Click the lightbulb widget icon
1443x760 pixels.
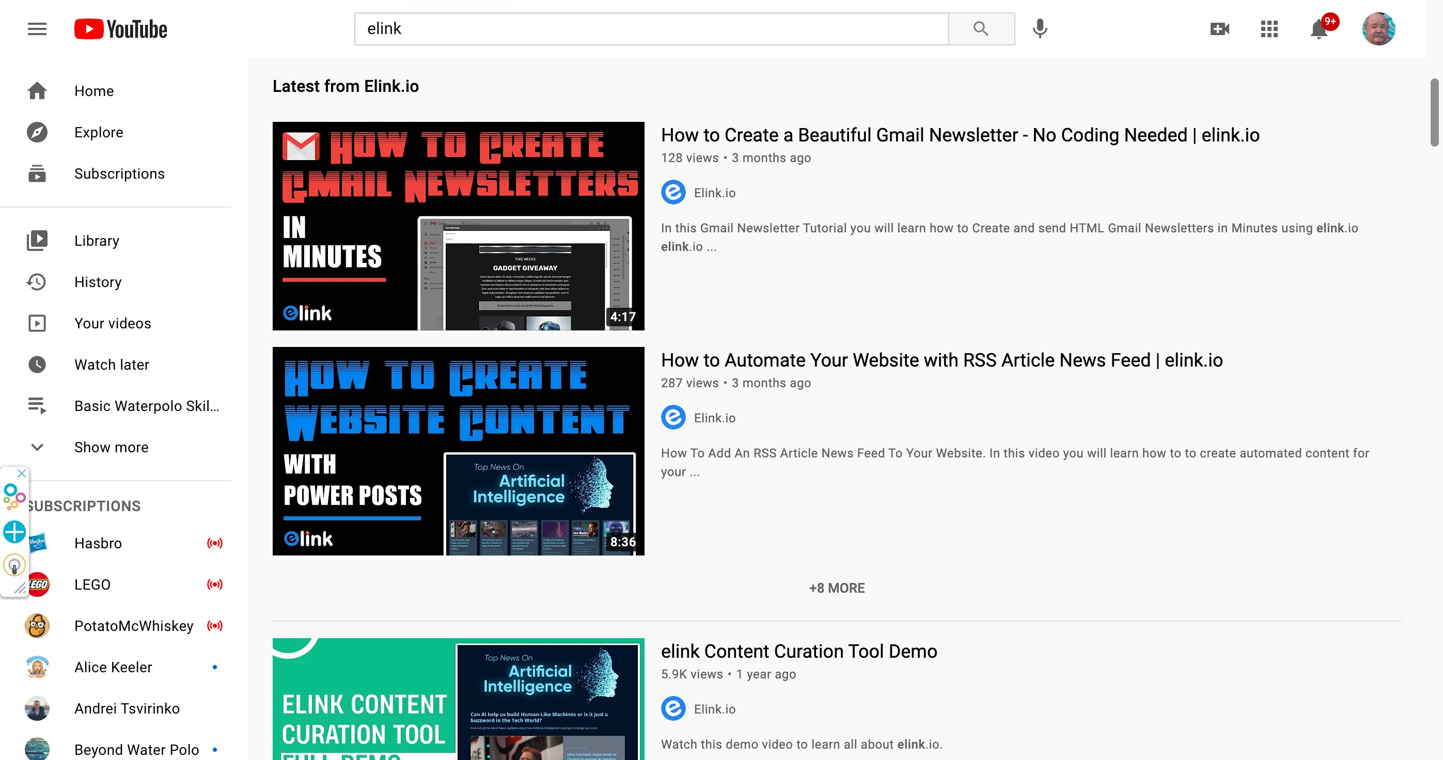point(14,565)
